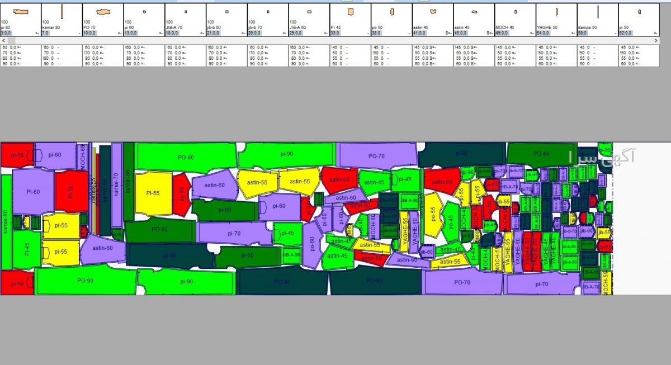Viewport: 671px width, 365px height.
Task: Select the yellow PI-55 piece
Action: pos(153,193)
